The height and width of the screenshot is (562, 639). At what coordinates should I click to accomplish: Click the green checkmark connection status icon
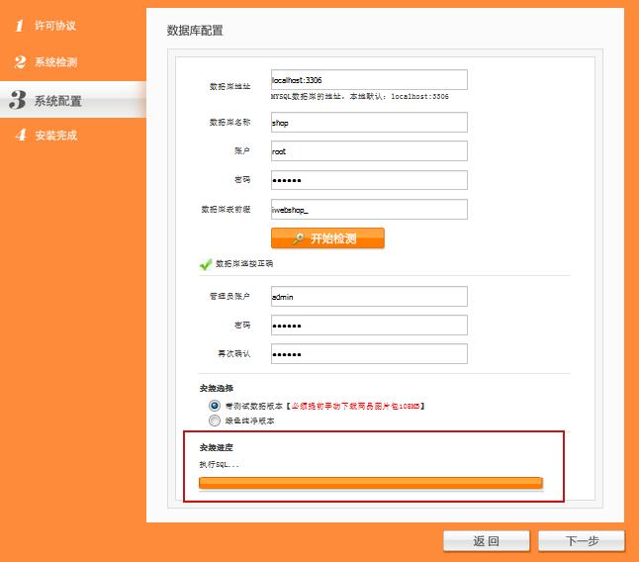206,264
